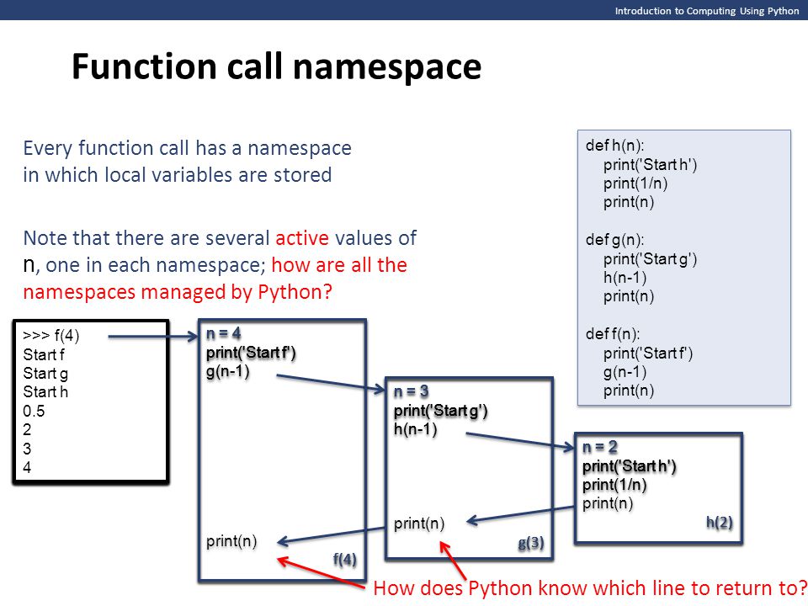Click print('Start f') in the code listing
This screenshot has width=808, height=606.
[648, 353]
